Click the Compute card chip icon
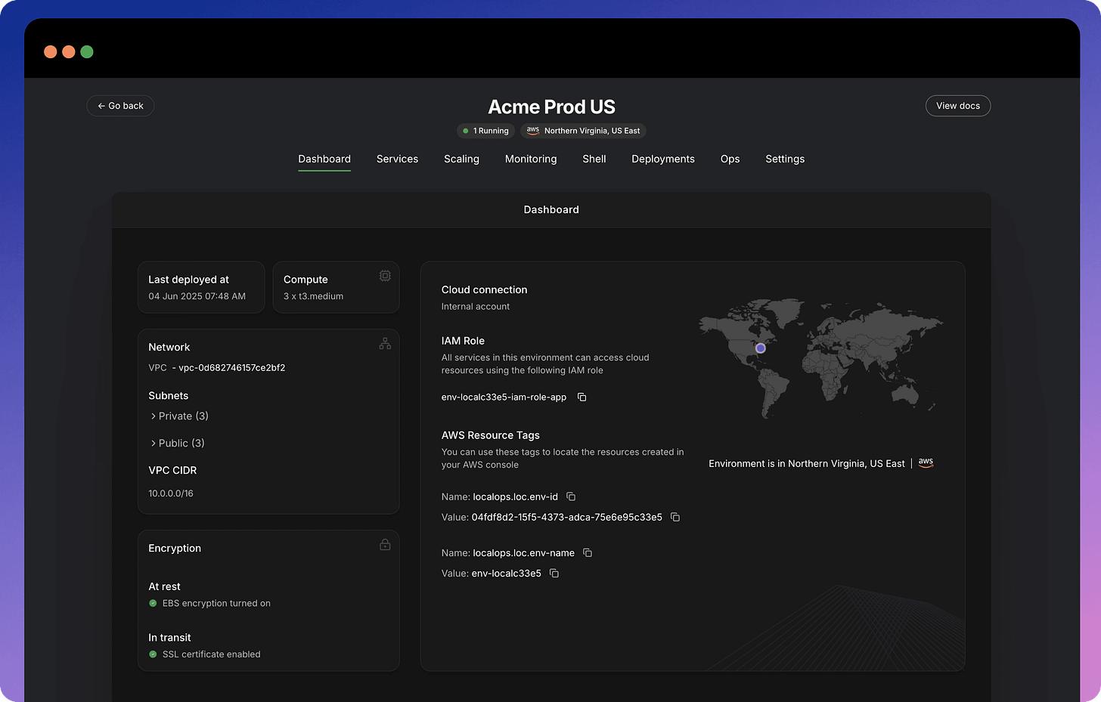The image size is (1101, 702). click(385, 276)
